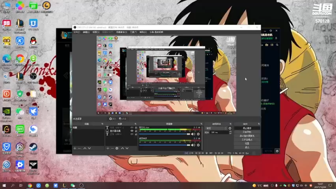Screen dimensions: 336x189
Task: Open the Edit menu in OBS
Action: coord(86,32)
